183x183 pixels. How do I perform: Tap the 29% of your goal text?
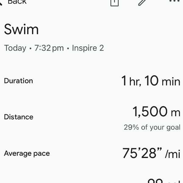pos(152,127)
